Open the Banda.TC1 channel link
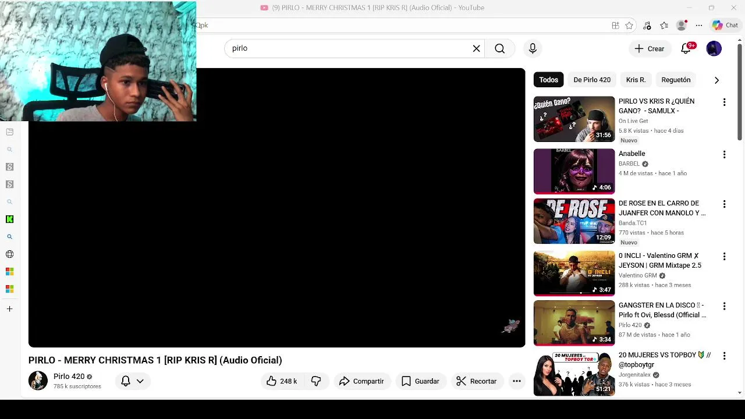The height and width of the screenshot is (419, 745). point(633,223)
